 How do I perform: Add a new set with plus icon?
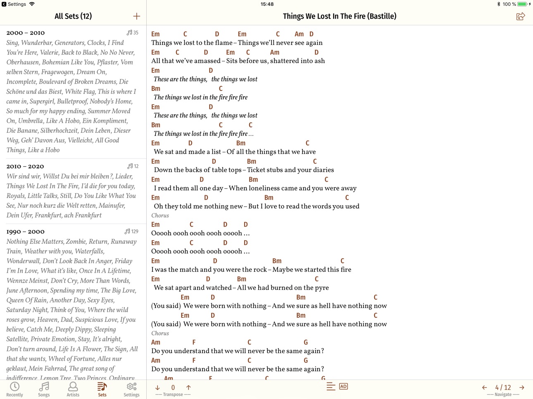click(137, 16)
